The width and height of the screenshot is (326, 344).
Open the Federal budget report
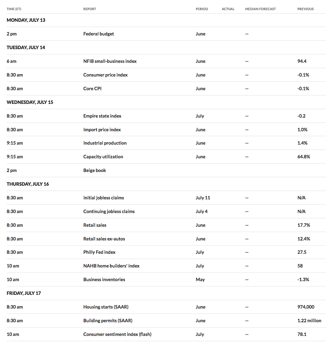click(99, 34)
